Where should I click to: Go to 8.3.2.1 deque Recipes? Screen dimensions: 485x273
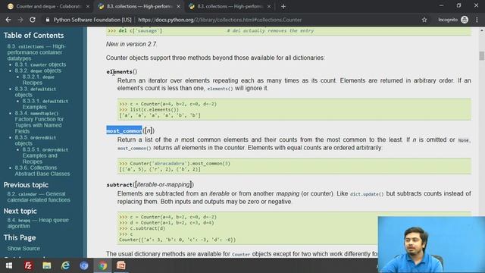click(x=38, y=80)
